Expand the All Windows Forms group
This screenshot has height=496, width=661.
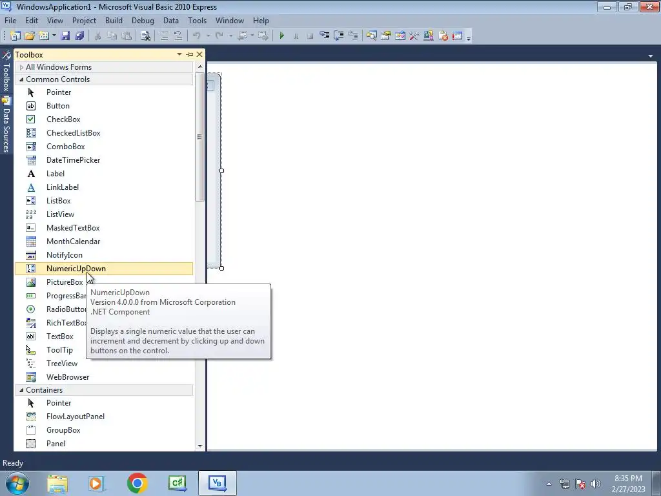[21, 67]
